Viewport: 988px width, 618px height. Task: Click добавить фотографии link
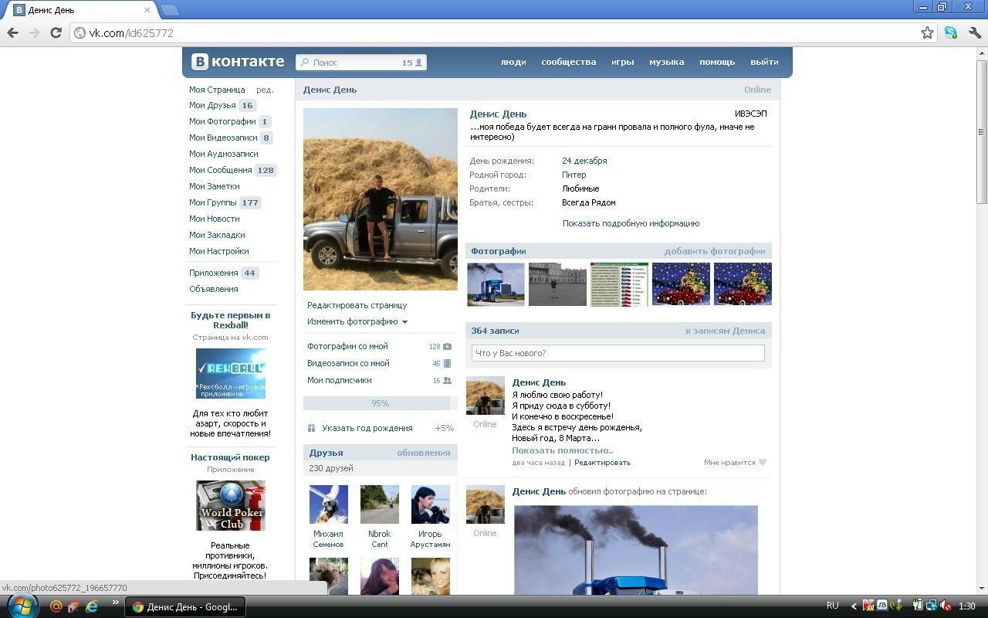click(714, 251)
